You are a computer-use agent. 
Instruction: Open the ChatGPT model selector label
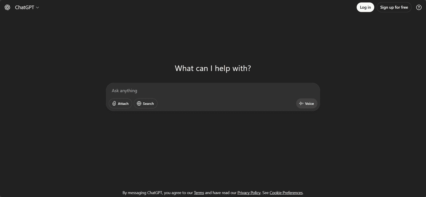pos(25,7)
